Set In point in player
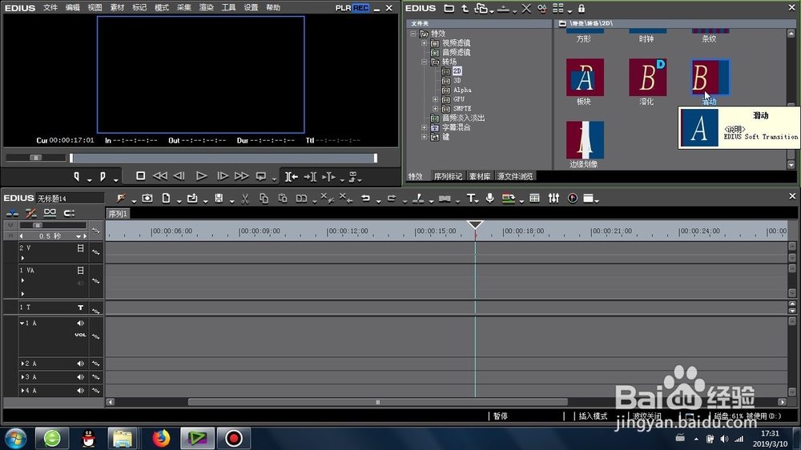The image size is (801, 450). tap(77, 176)
